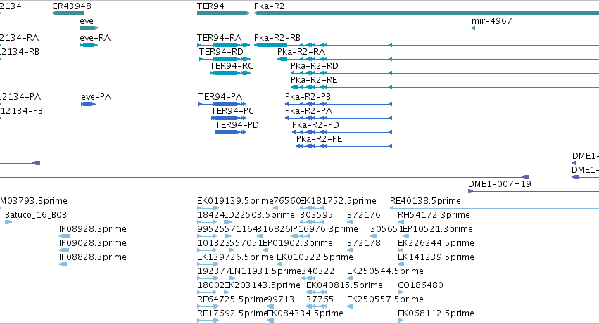Click the EK010322.5prime EST label

click(x=315, y=257)
